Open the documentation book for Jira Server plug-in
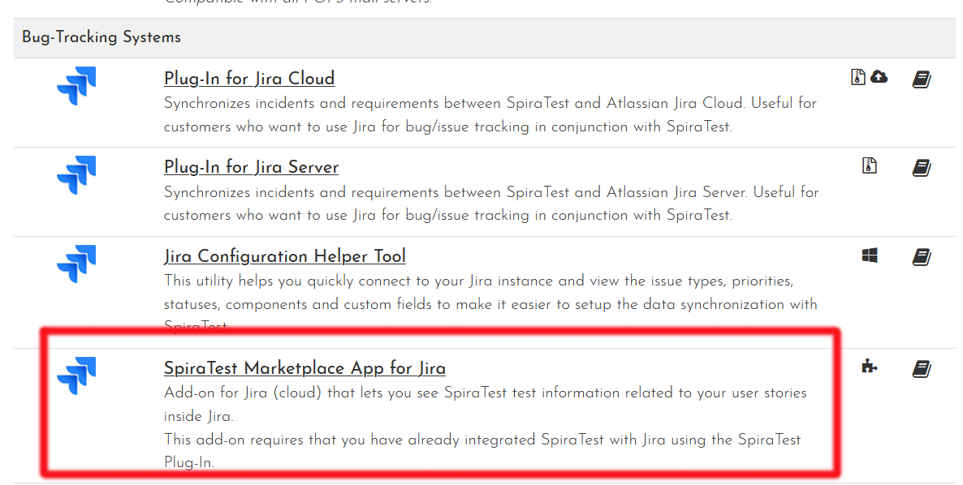 click(921, 169)
